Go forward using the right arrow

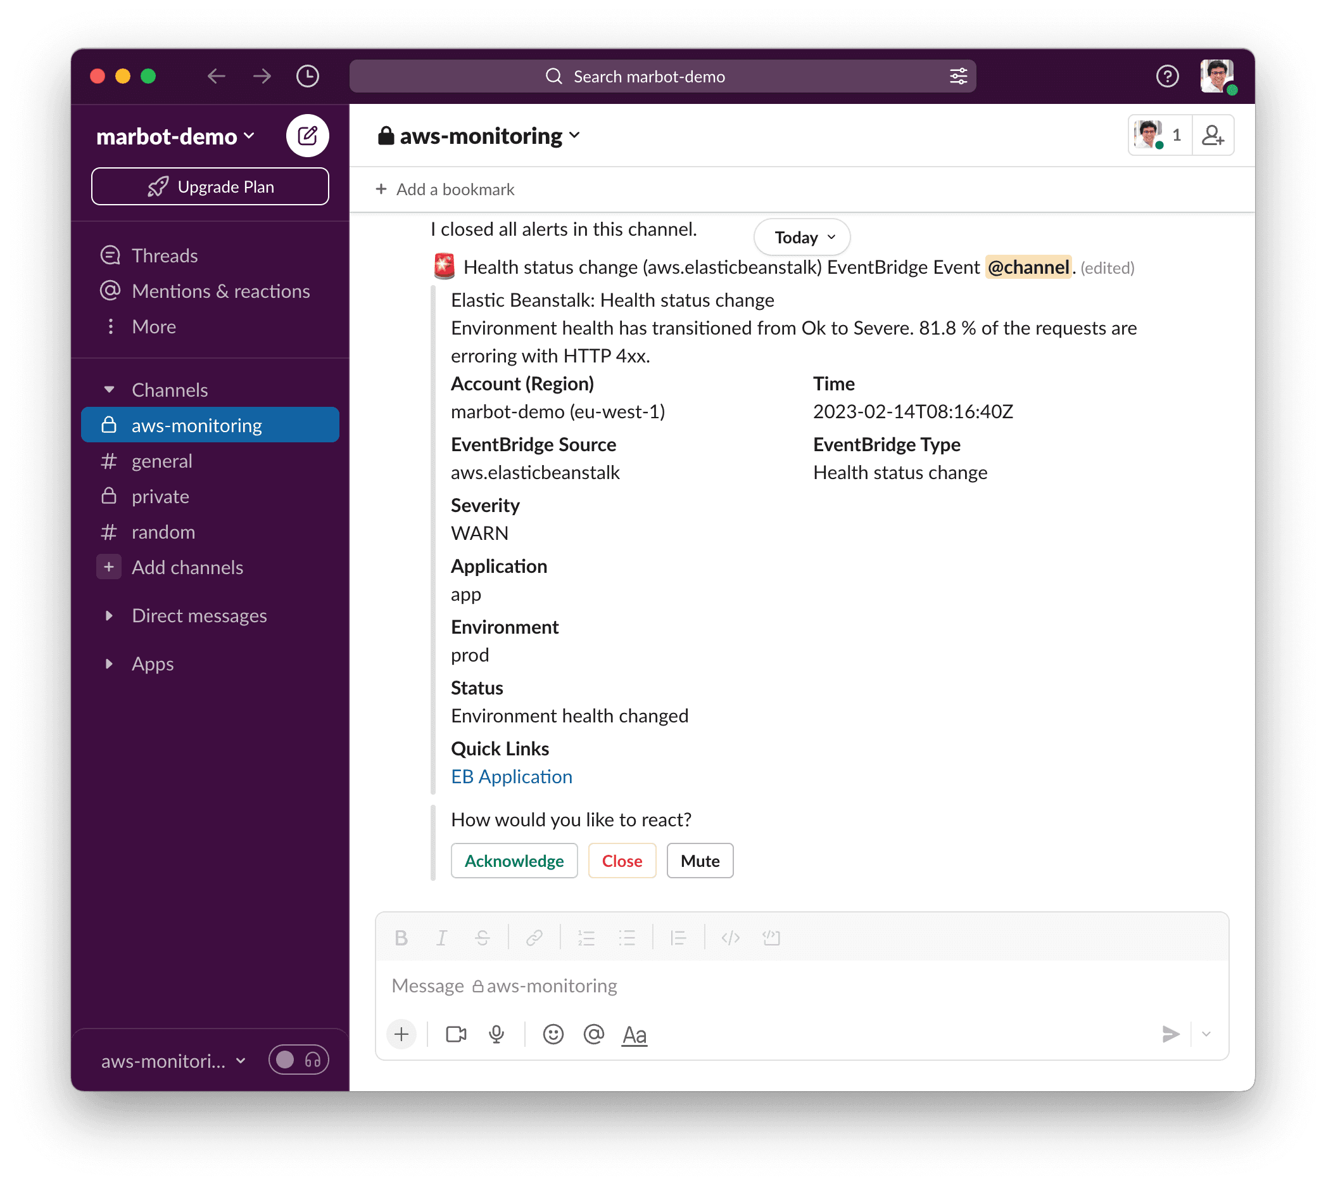pyautogui.click(x=262, y=76)
